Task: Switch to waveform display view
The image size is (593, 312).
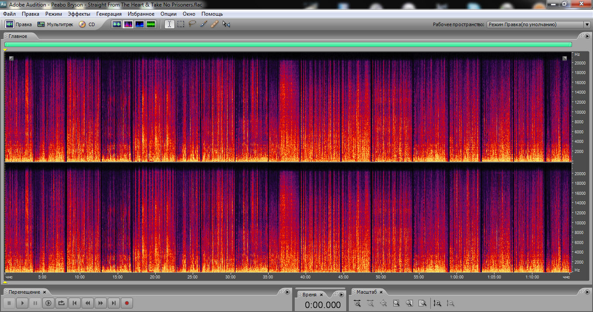Action: [x=117, y=24]
